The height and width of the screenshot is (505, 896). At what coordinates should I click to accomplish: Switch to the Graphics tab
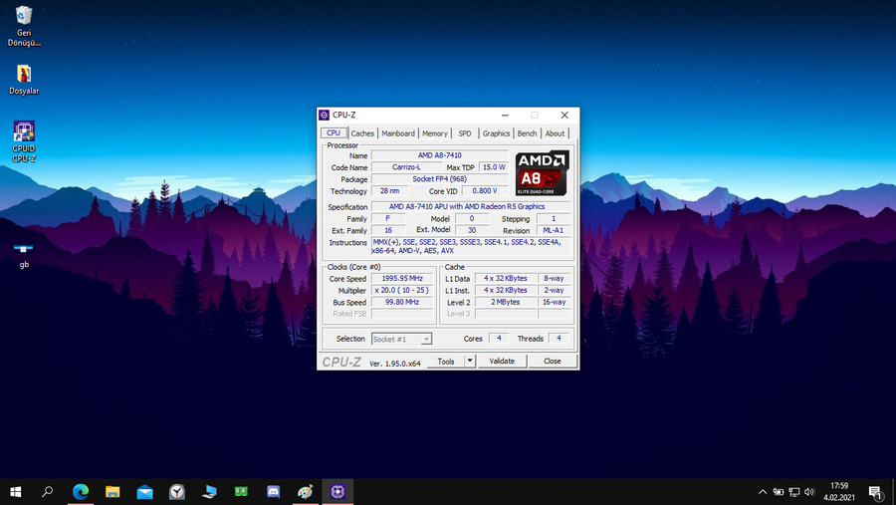click(x=496, y=133)
